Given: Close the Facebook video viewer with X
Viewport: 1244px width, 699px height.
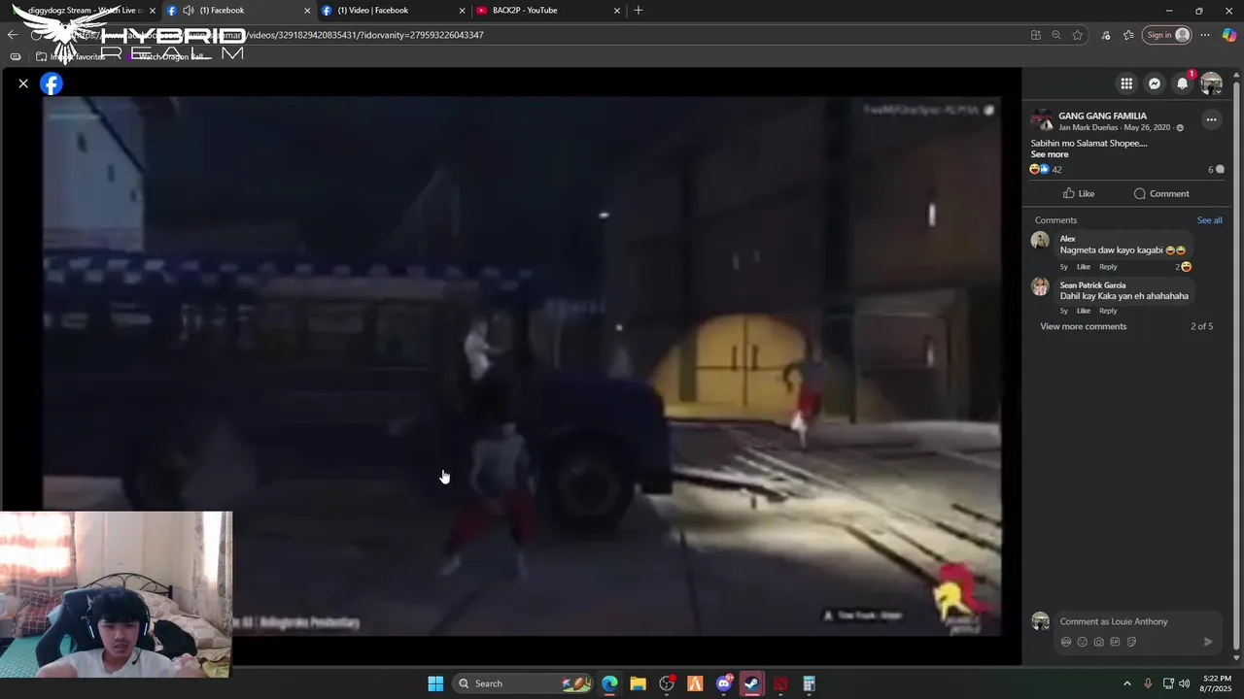Looking at the screenshot, I should coord(23,83).
